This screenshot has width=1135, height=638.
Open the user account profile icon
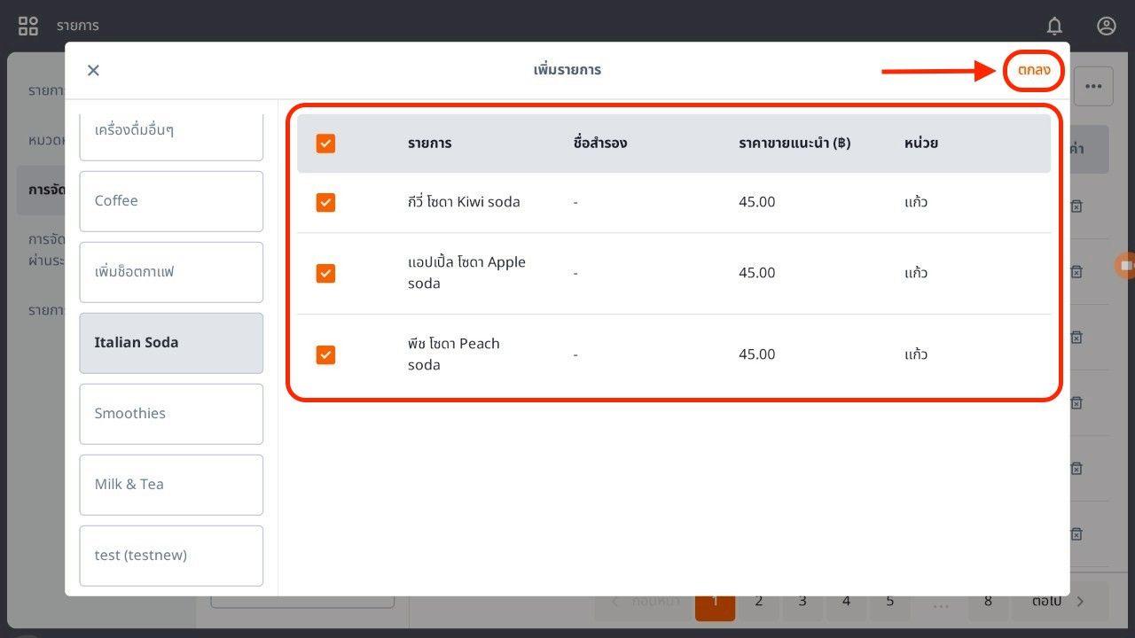click(x=1106, y=26)
